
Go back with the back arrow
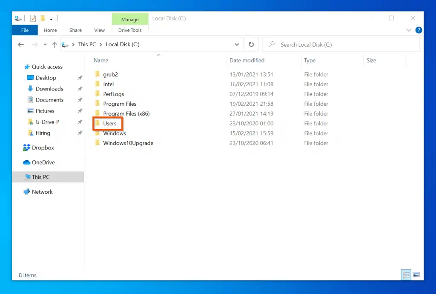point(21,45)
